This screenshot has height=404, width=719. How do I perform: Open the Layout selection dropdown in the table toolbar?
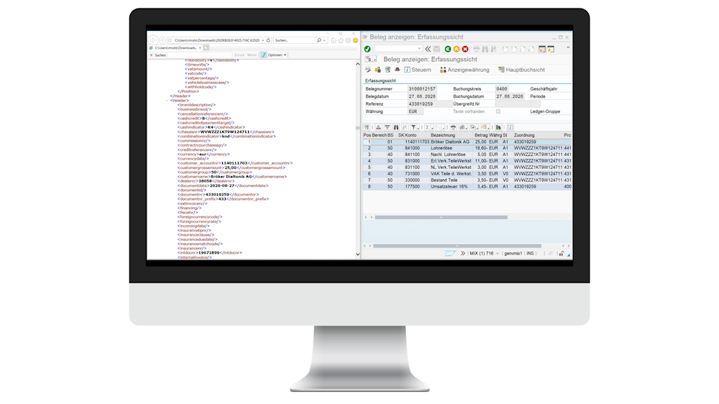click(485, 127)
